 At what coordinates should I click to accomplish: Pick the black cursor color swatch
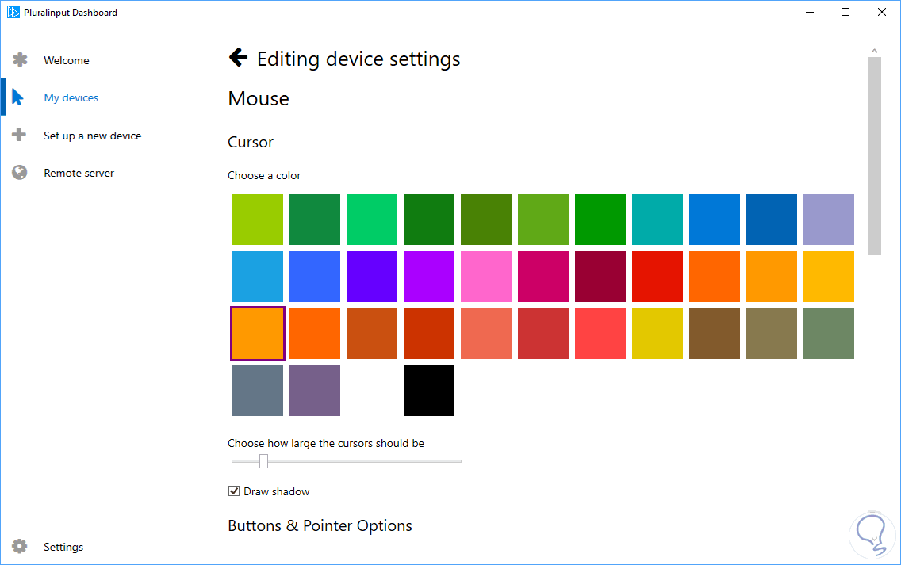[429, 391]
